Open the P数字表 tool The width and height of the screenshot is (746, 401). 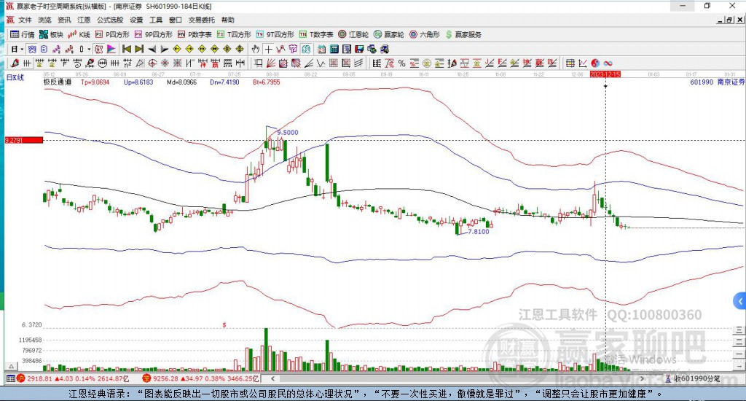pos(194,34)
